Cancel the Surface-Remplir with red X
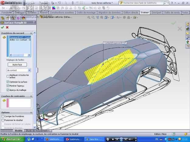 pos(7,27)
